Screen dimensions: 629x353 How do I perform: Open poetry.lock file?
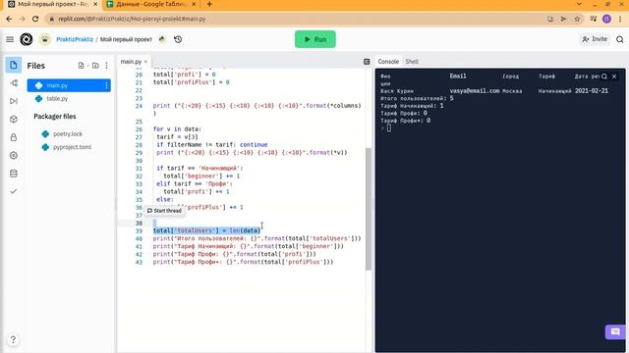click(x=68, y=133)
